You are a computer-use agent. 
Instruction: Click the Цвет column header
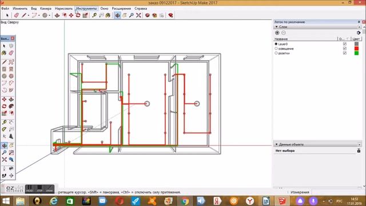pos(356,39)
